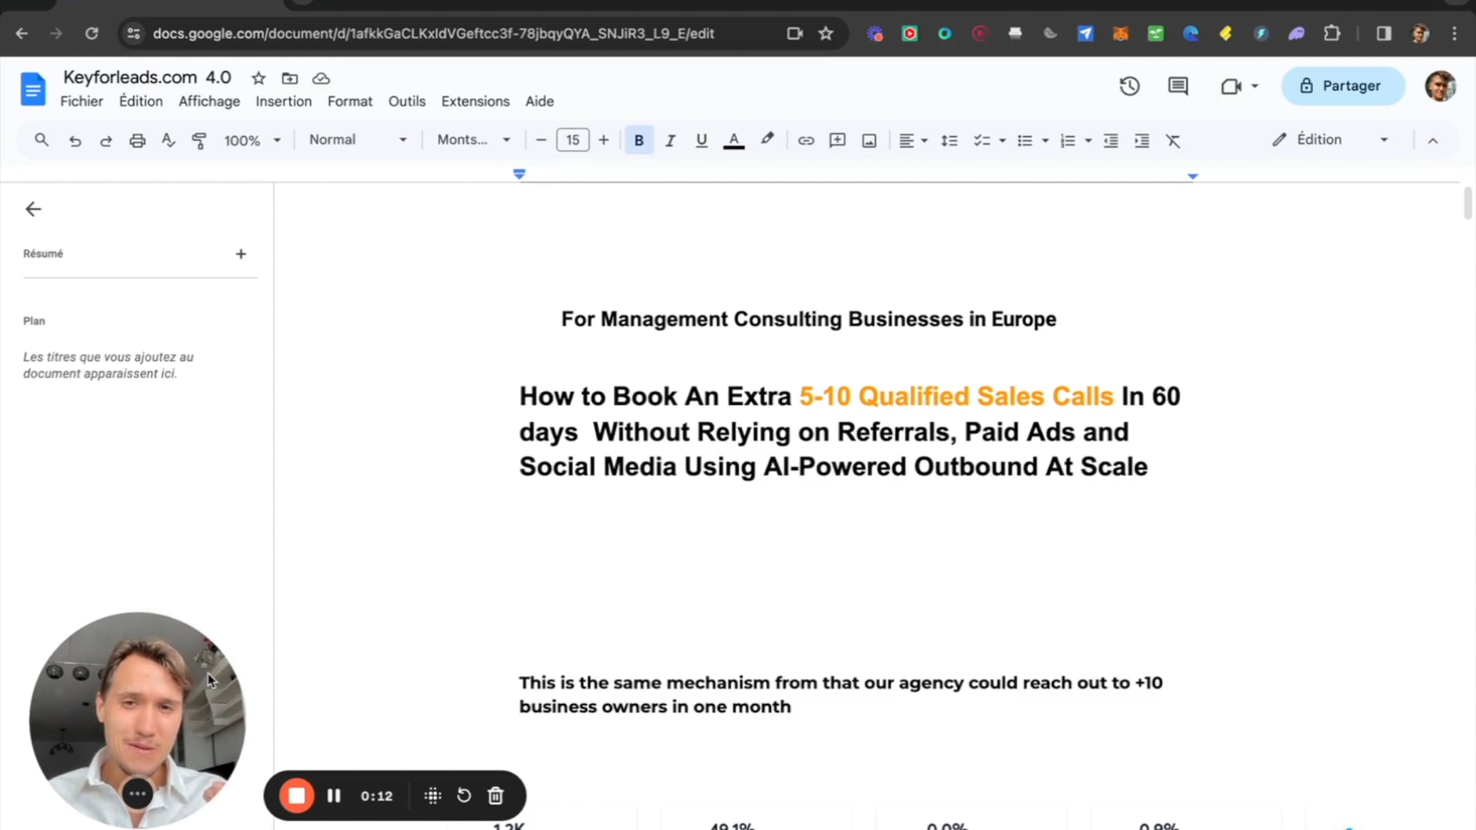Toggle Underline formatting

(701, 141)
